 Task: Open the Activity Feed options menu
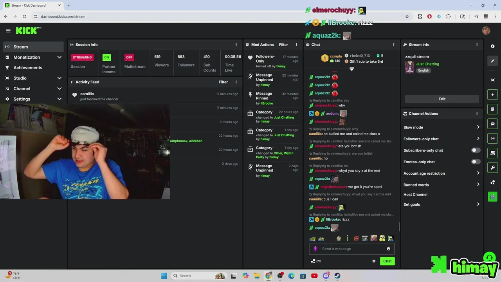tap(236, 82)
